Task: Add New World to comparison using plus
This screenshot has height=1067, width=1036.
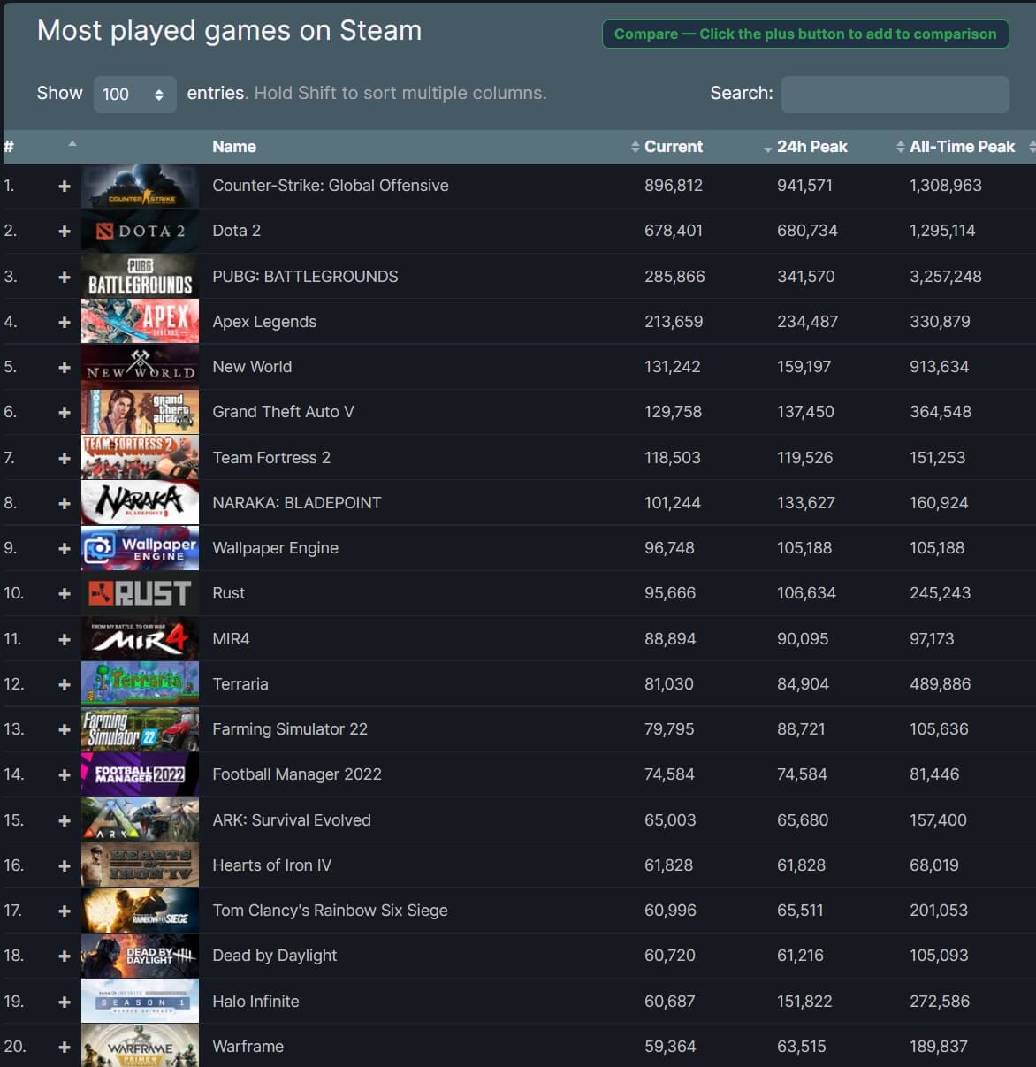Action: [64, 366]
